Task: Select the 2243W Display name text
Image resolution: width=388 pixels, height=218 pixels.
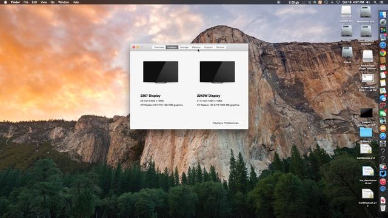Action: (209, 96)
